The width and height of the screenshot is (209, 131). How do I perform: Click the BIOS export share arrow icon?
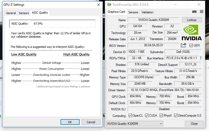(183, 45)
